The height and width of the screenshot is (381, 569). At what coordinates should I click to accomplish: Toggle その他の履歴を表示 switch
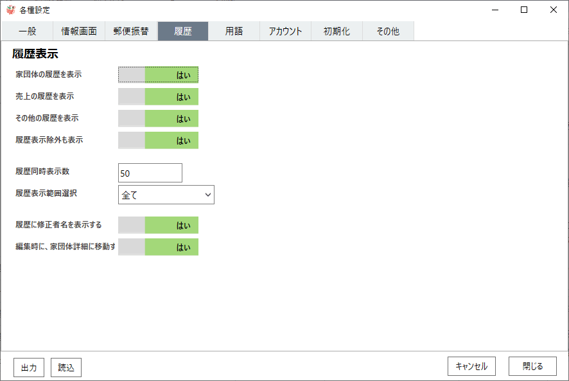tap(158, 118)
